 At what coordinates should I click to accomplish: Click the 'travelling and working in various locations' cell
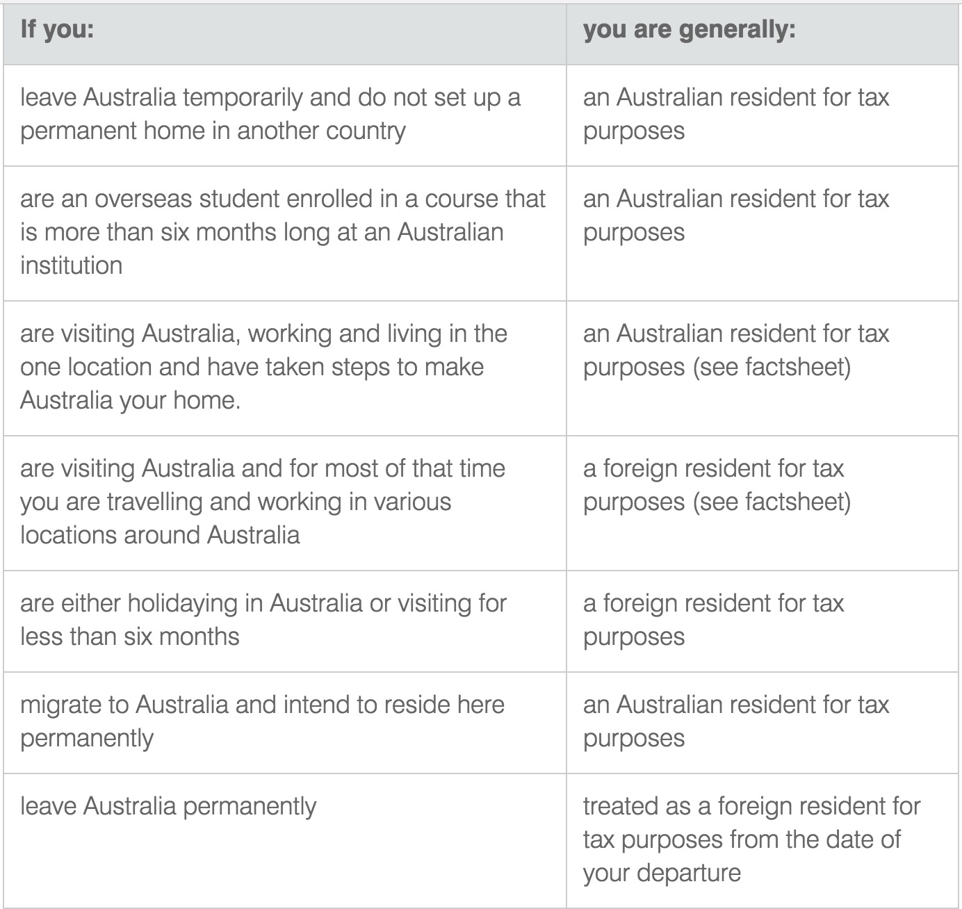pos(285,503)
